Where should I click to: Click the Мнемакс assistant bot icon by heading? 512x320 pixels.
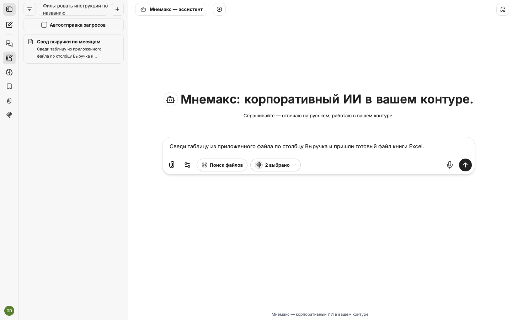171,99
